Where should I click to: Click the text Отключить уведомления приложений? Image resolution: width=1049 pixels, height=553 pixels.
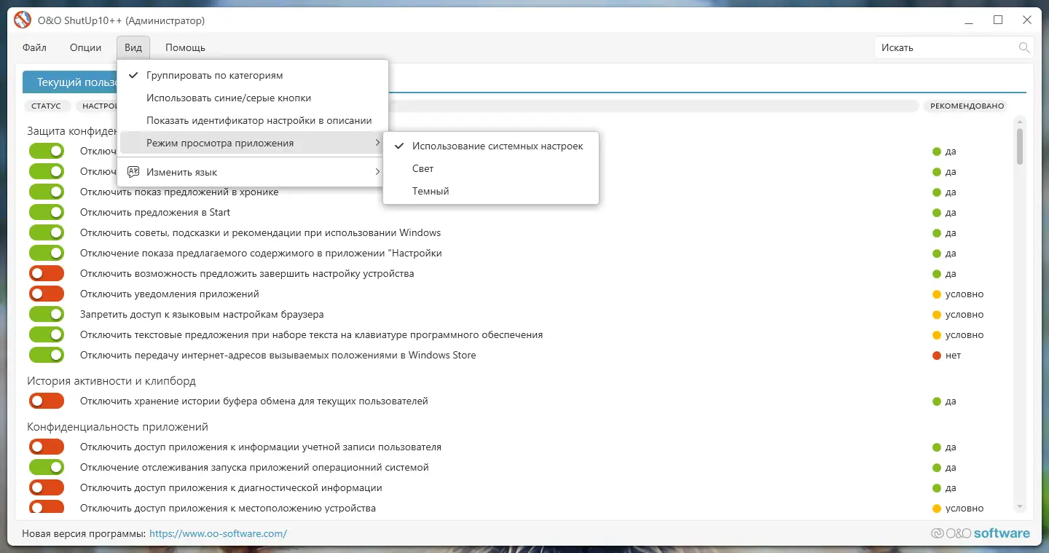(170, 294)
